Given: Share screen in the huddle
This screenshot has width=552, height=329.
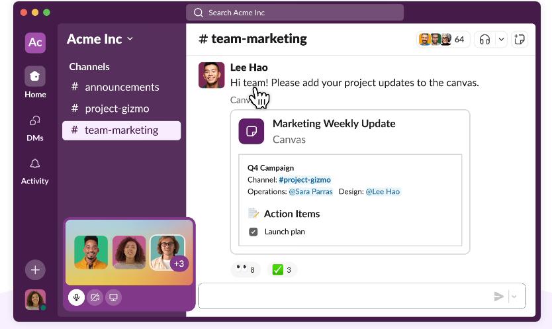Looking at the screenshot, I should (113, 298).
